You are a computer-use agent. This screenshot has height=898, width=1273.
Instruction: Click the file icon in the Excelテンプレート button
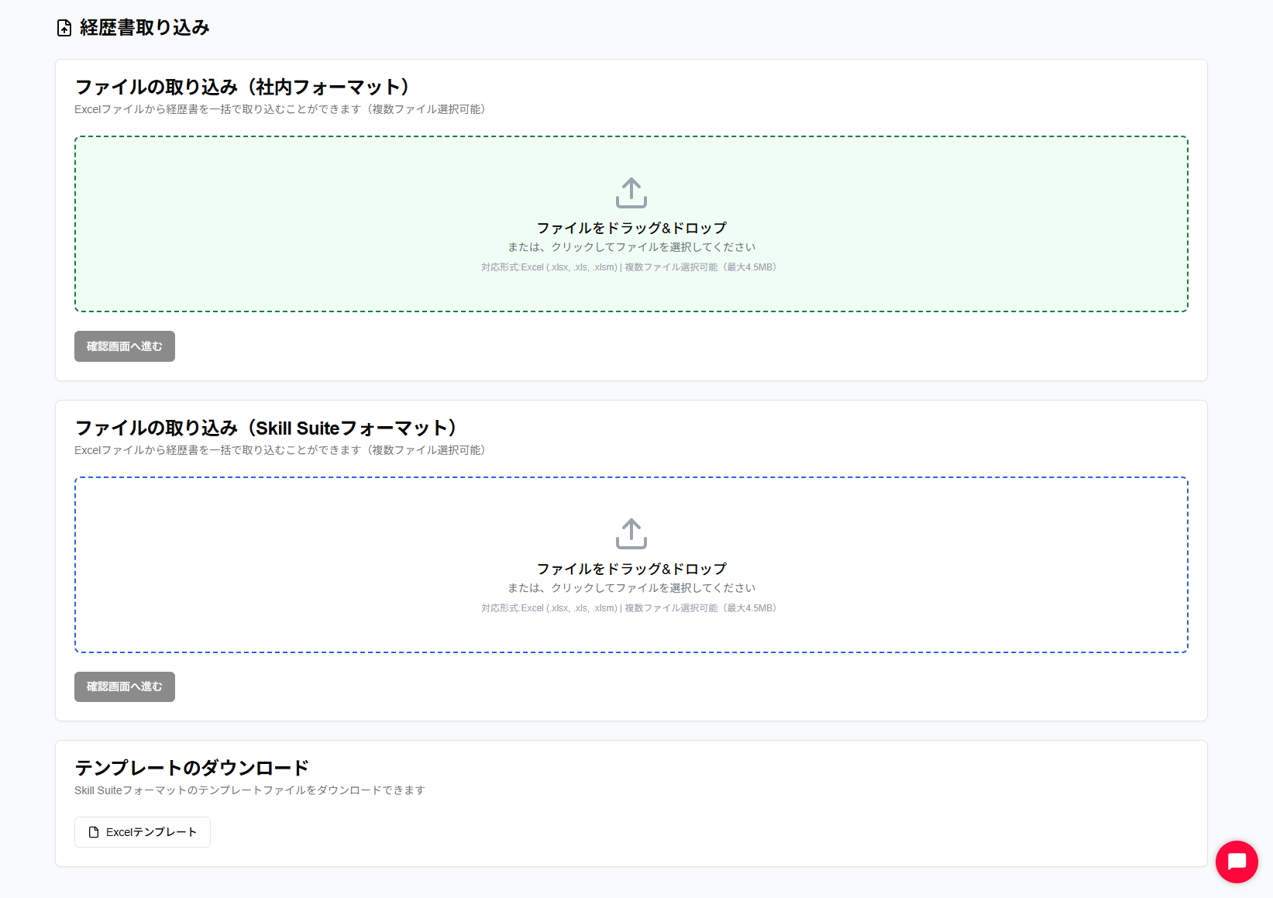pos(94,832)
